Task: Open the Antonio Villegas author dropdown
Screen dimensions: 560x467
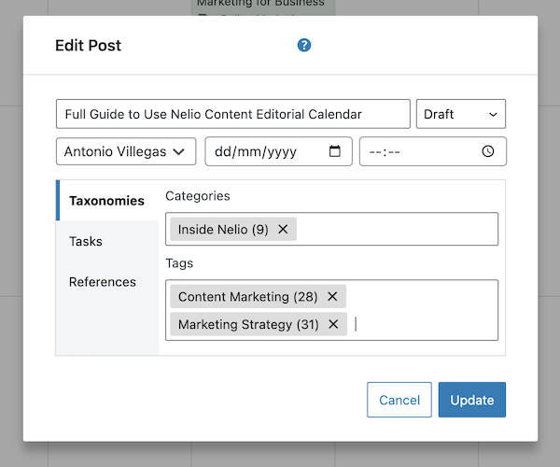Action: (126, 151)
